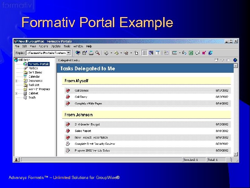Click the arrow-script icon left of green spreadsheet icon

pos(184,53)
